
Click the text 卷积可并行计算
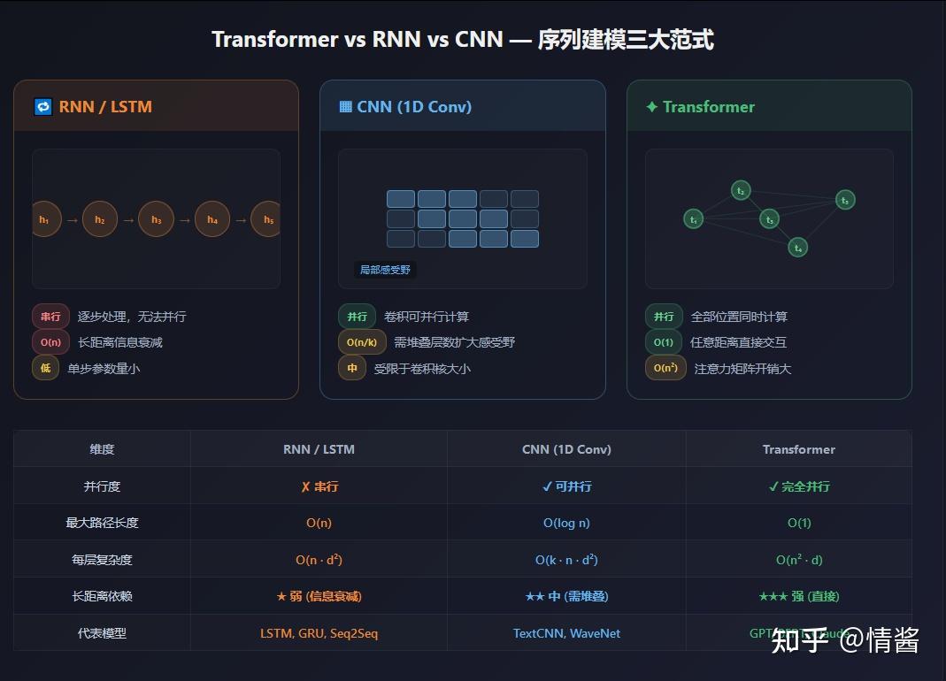click(x=427, y=317)
